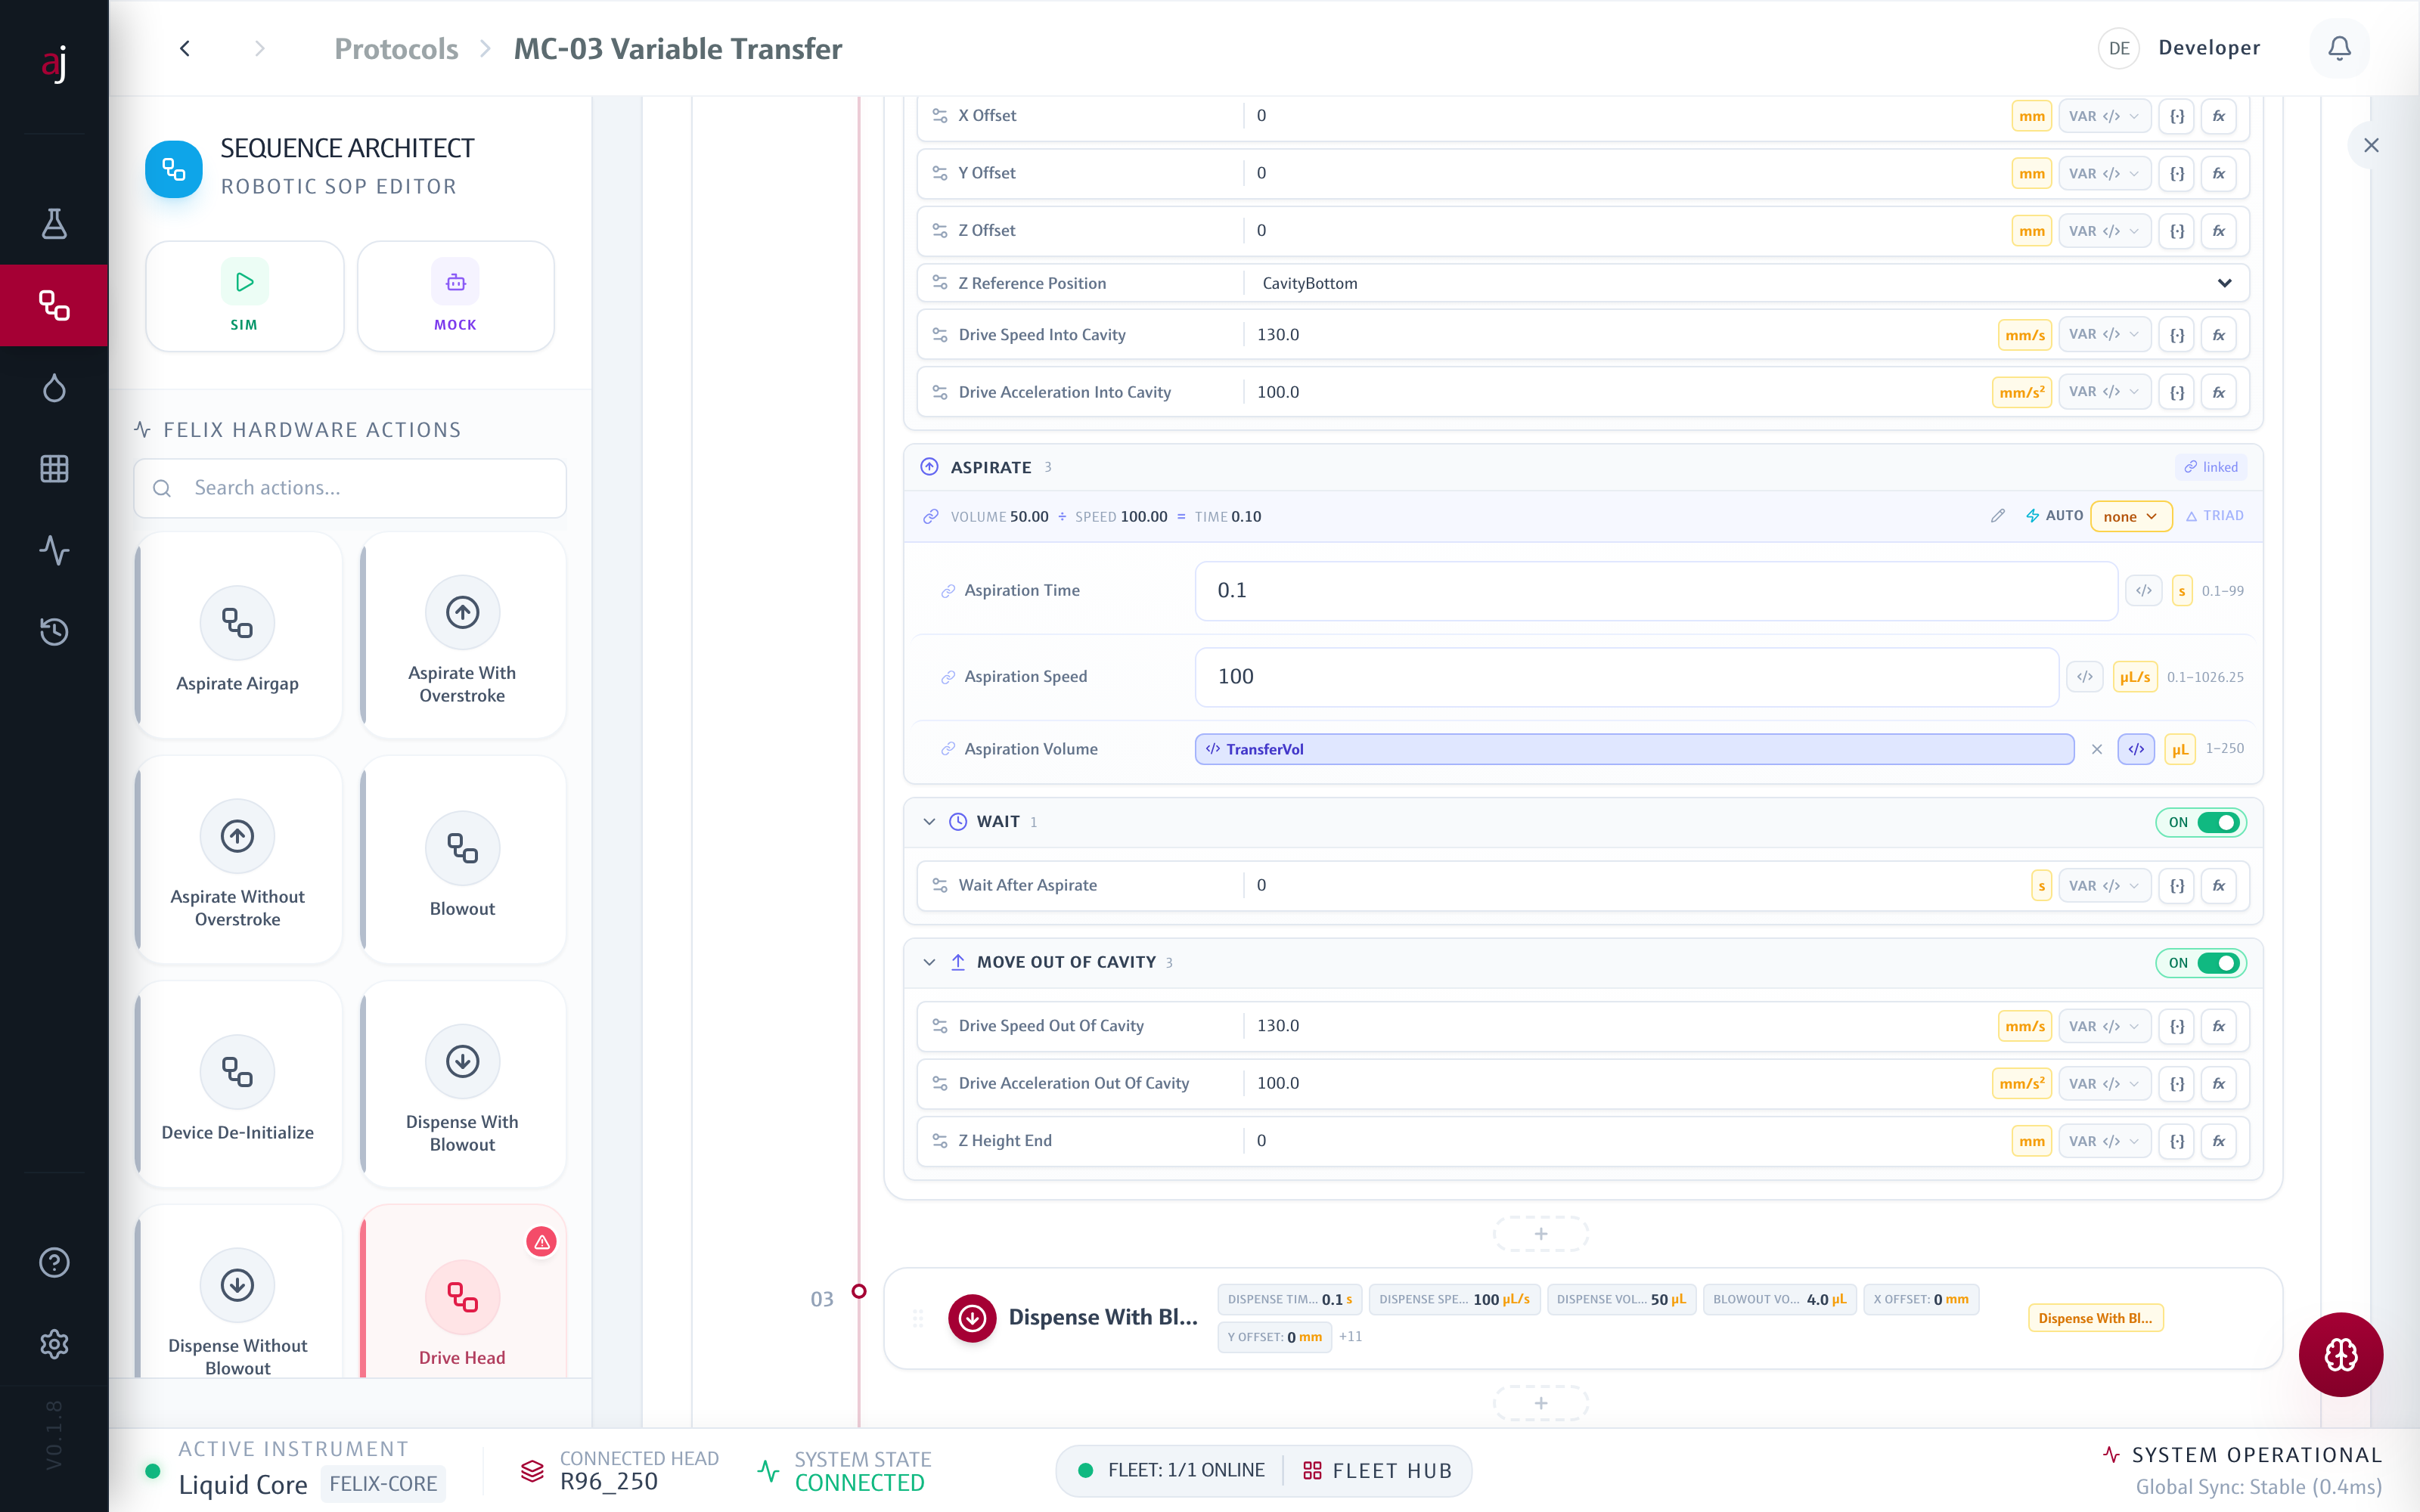Open VAR dropdown for X Offset
This screenshot has width=2420, height=1512.
(x=2104, y=116)
